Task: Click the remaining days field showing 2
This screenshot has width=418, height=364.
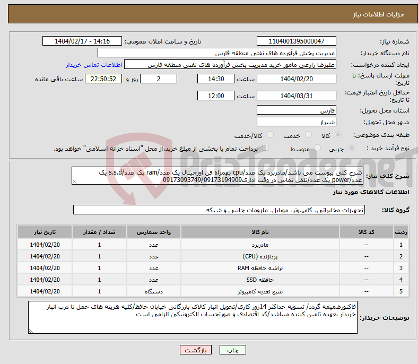Action: (159, 79)
